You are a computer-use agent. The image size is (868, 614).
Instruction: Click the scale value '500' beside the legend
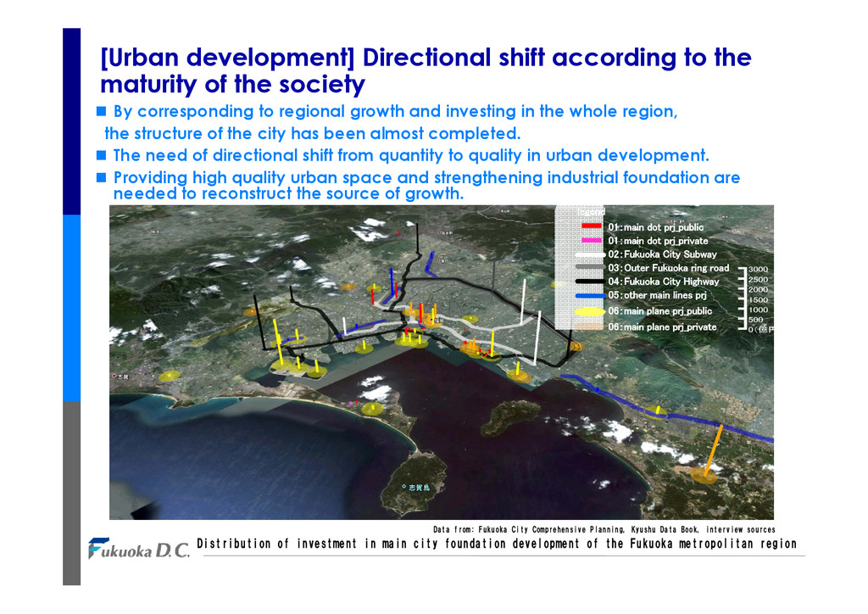pos(755,320)
